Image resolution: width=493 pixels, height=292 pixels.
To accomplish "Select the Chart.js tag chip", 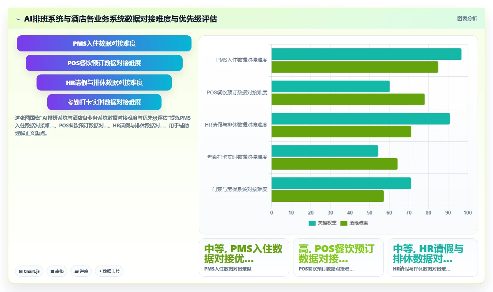I will (30, 271).
